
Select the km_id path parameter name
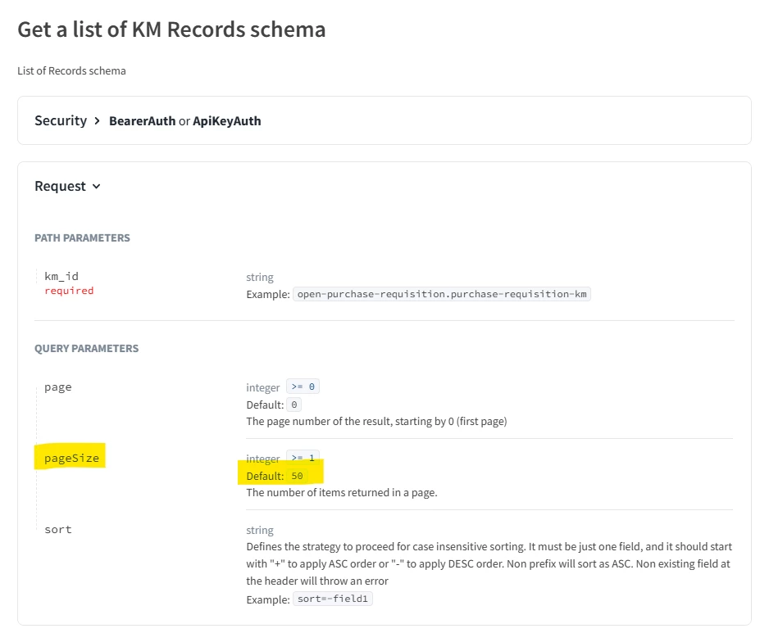coord(61,277)
